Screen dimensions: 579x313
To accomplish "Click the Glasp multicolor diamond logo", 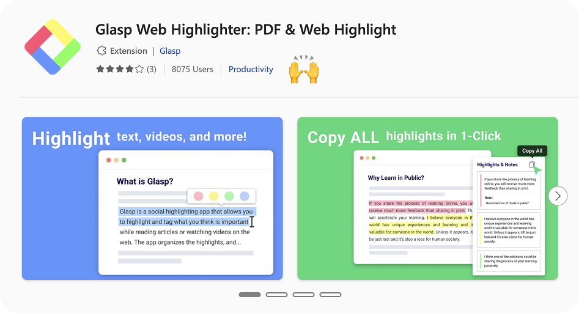I will (53, 47).
